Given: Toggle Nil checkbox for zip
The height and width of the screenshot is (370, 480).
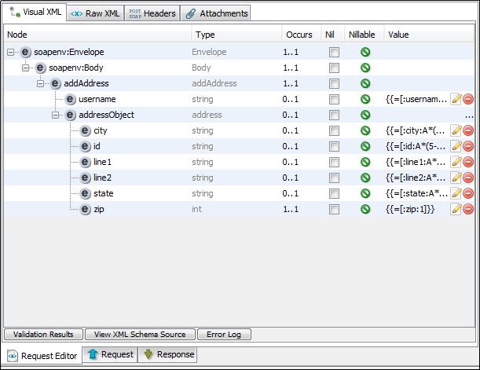Looking at the screenshot, I should [334, 209].
